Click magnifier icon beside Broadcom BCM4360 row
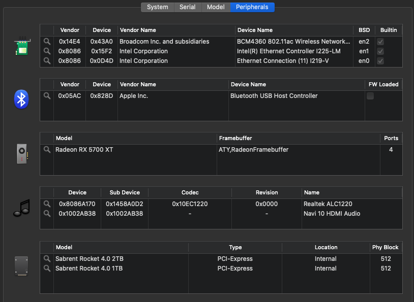This screenshot has width=414, height=302. [x=47, y=42]
